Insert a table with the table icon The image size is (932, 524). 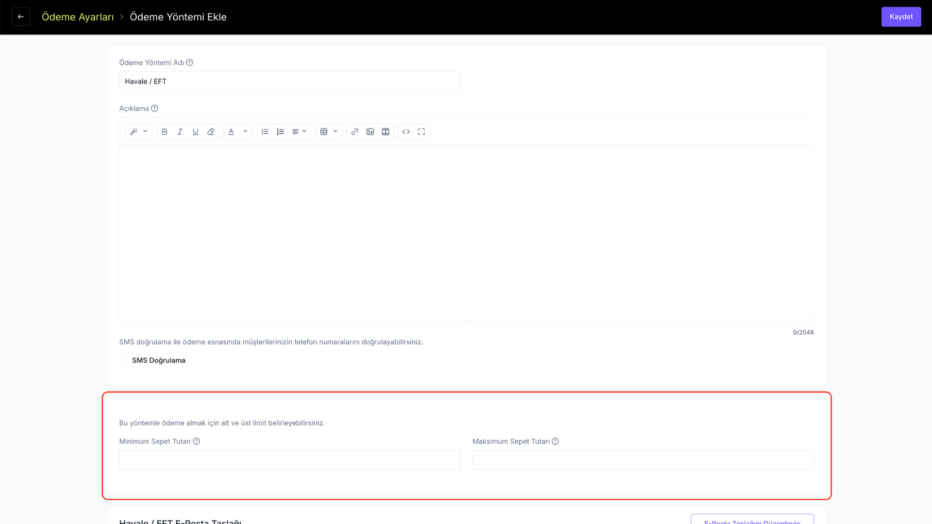(x=324, y=131)
